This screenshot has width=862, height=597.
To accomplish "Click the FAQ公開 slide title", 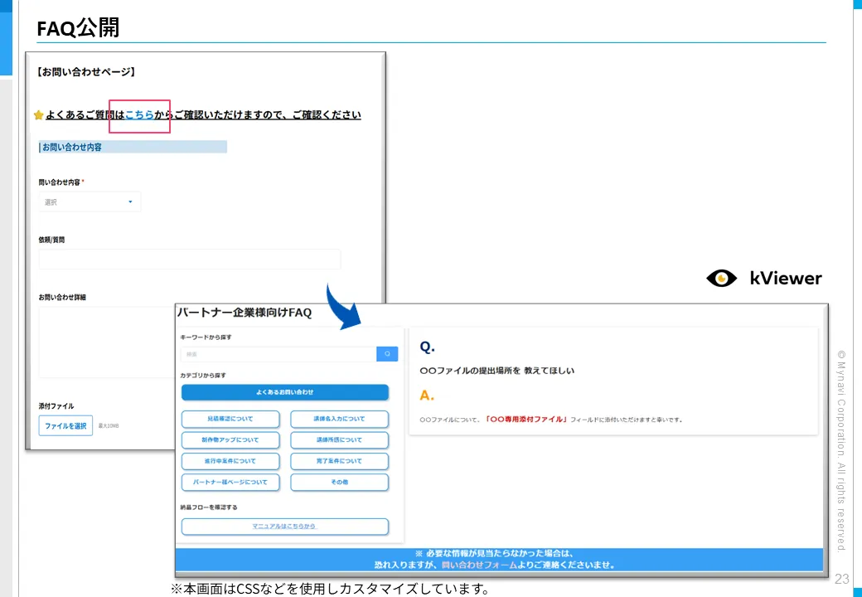I will click(x=78, y=27).
